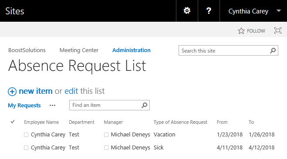Open the Administration navigation tab

pos(132,50)
